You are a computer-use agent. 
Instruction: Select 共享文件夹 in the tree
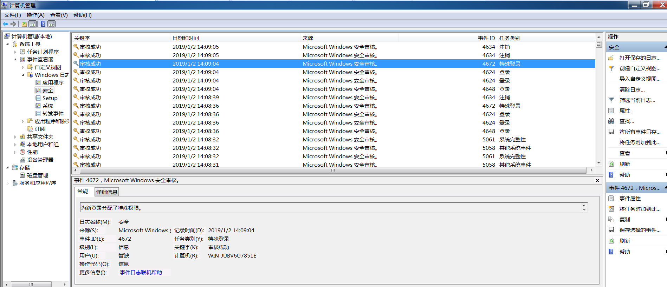pyautogui.click(x=40, y=136)
